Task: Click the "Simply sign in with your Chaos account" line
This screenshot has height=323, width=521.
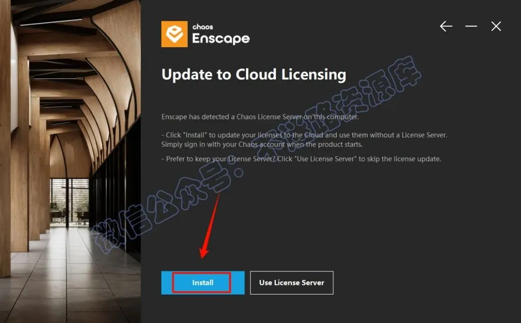Action: (262, 145)
